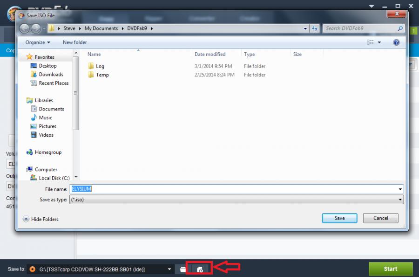Open DVDFab title bar dropdown menu arrow
This screenshot has width=419, height=277.
pyautogui.click(x=372, y=6)
